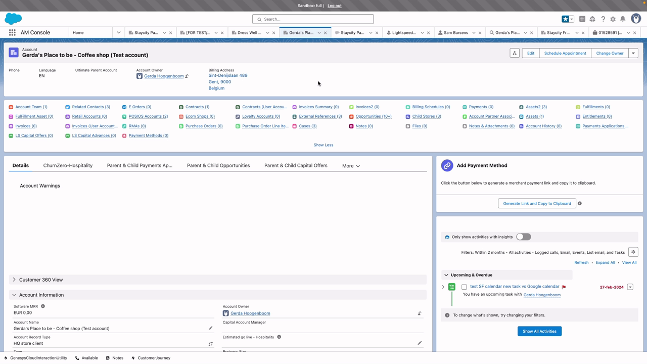Open Related Contacts (3) related list
The image size is (647, 364).
point(91,107)
